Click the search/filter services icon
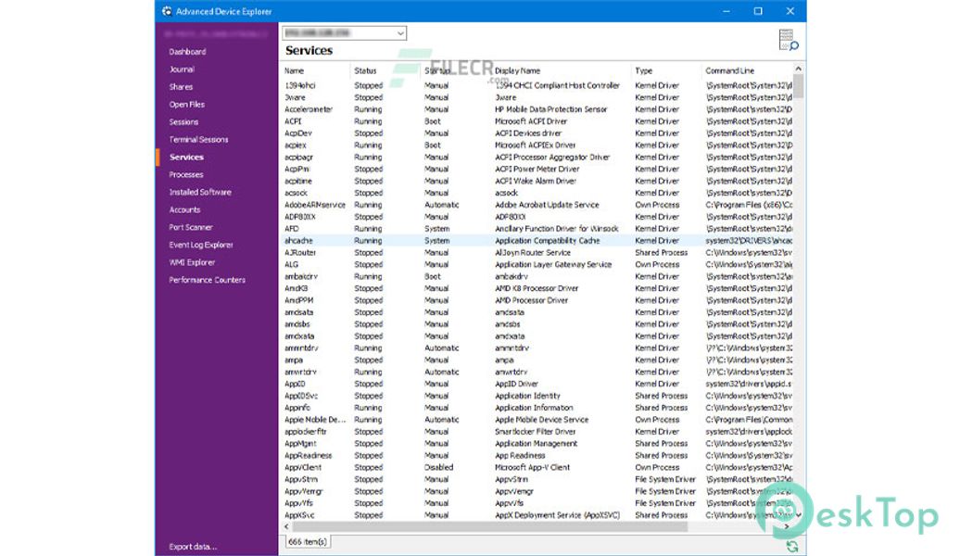 coord(789,40)
